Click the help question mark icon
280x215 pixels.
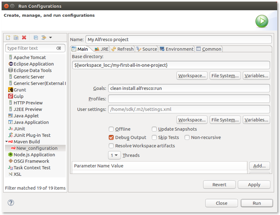[x=11, y=202]
